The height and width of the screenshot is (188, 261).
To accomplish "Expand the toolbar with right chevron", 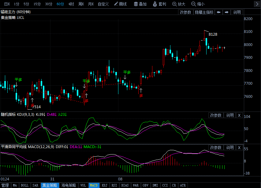I will tap(257, 4).
